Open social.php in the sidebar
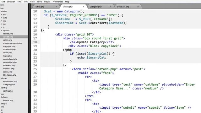 point(8,72)
